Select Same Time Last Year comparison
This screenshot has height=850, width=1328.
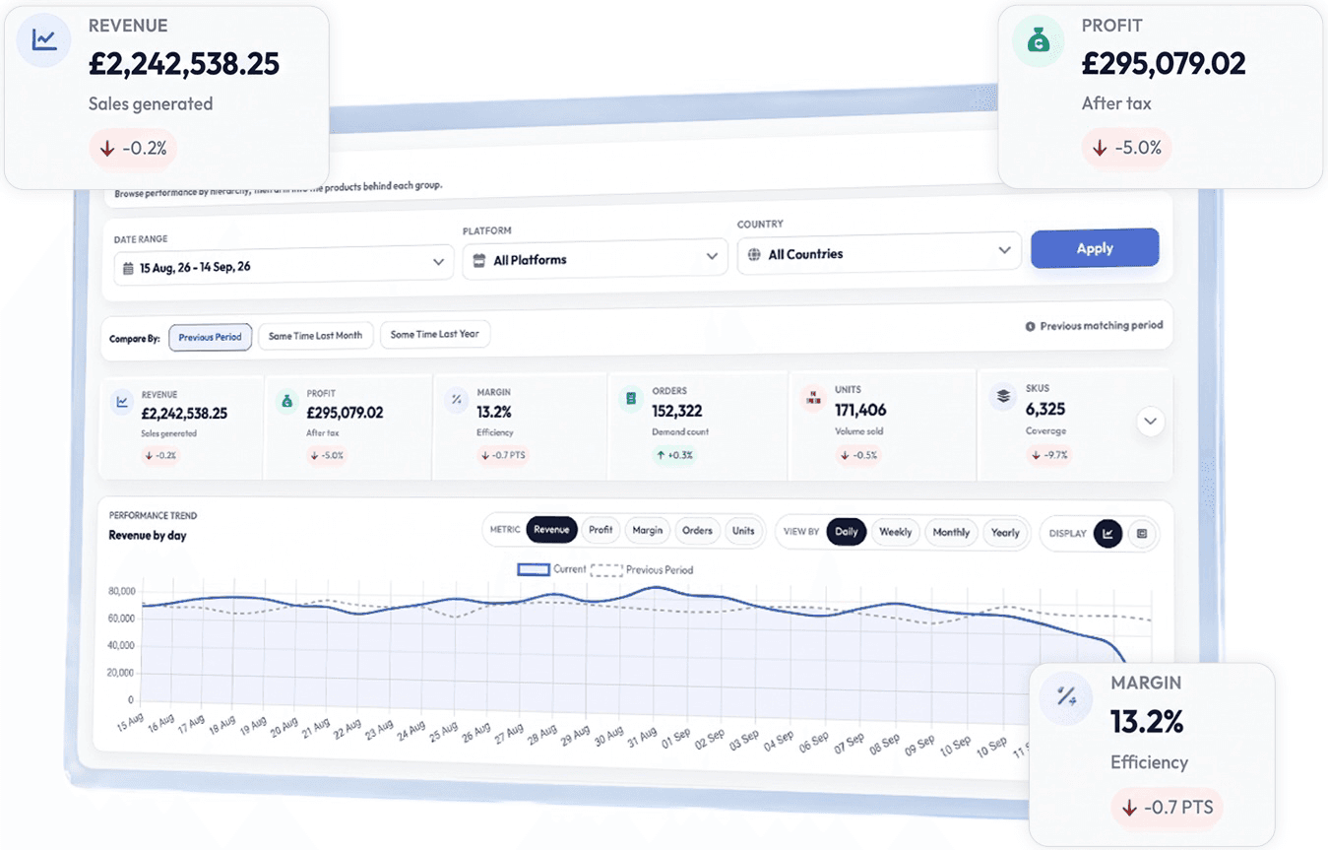pyautogui.click(x=434, y=335)
